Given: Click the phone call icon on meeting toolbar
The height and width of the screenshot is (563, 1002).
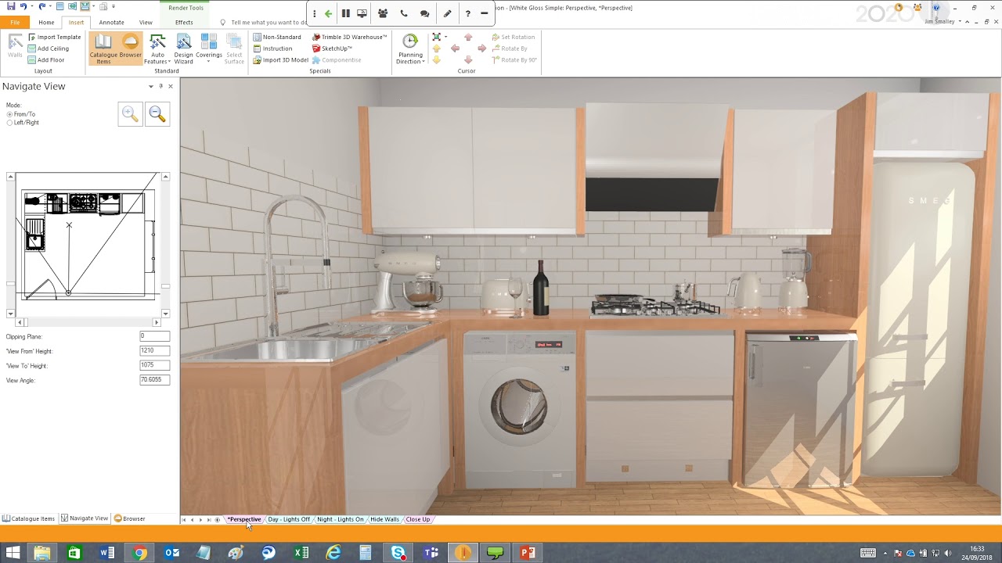Looking at the screenshot, I should click(404, 13).
